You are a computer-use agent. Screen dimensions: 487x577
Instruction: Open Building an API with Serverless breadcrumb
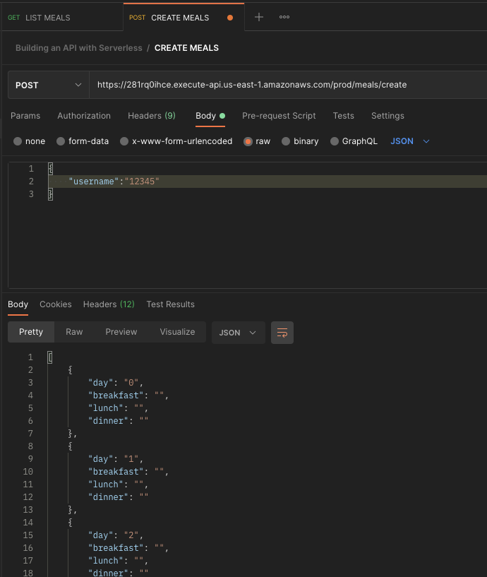click(x=78, y=48)
